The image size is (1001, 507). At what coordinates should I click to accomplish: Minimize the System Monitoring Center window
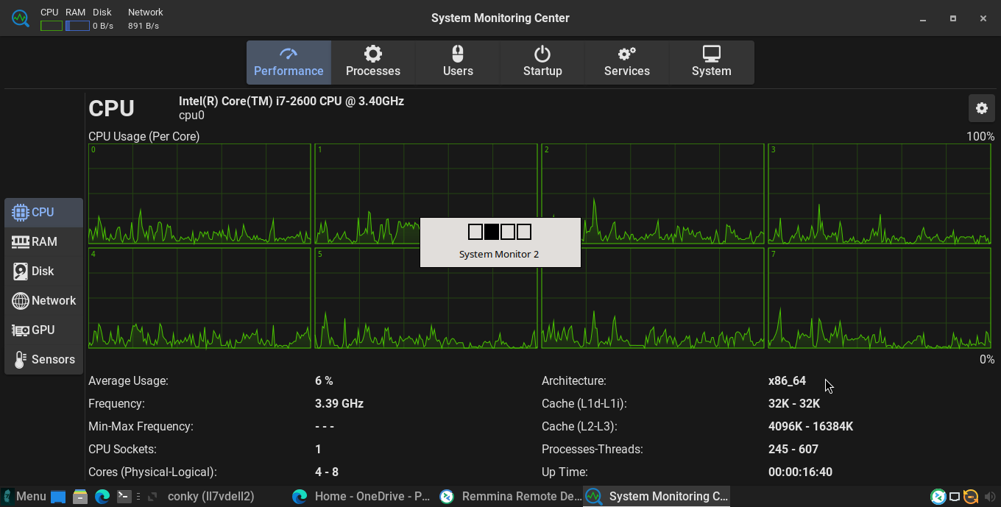(x=923, y=18)
